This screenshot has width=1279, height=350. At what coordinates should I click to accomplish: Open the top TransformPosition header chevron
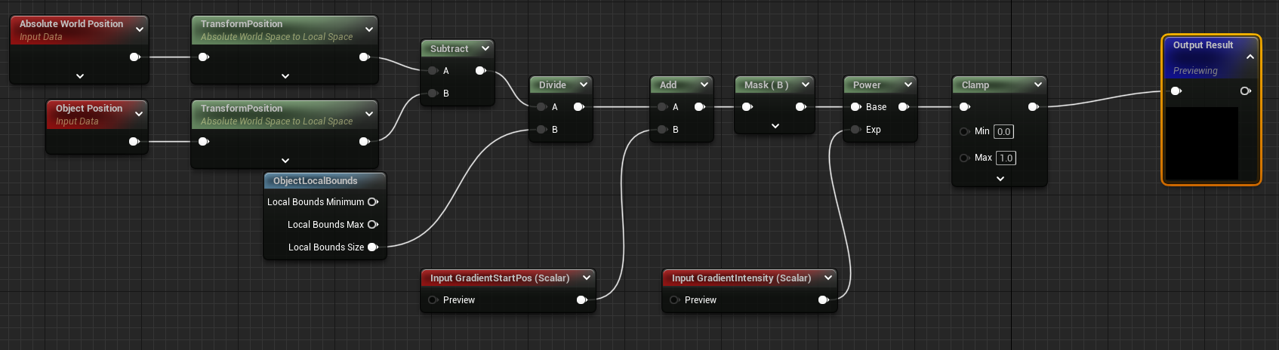point(369,29)
